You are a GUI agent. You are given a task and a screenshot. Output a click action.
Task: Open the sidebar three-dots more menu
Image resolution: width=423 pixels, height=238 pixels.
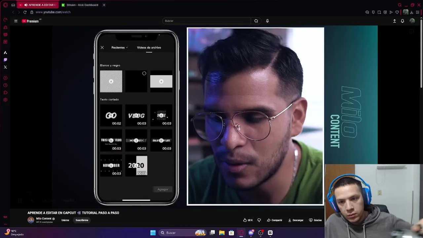5,224
